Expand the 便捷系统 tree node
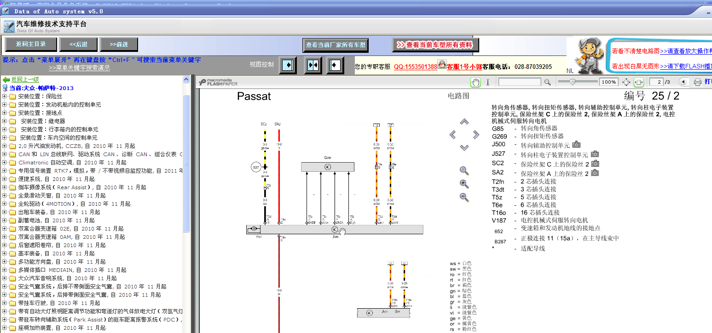The width and height of the screenshot is (712, 333). click(x=5, y=179)
